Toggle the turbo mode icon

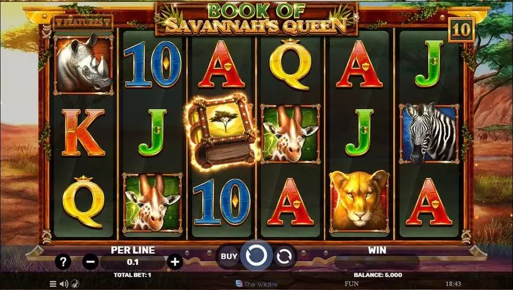[75, 284]
